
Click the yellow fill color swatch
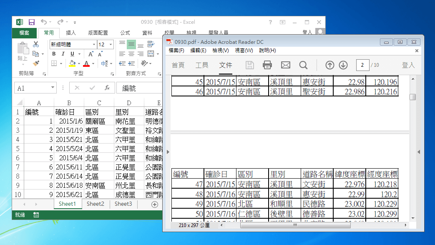pos(72,63)
